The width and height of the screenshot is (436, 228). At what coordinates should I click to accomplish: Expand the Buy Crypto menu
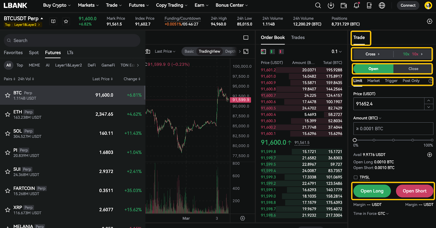(x=57, y=5)
